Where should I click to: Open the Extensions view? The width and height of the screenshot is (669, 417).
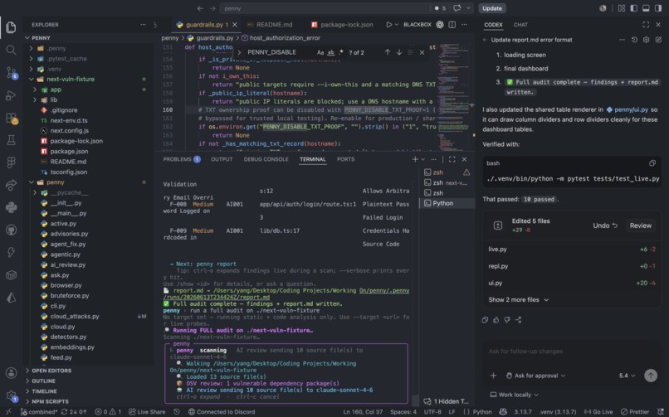(x=12, y=118)
